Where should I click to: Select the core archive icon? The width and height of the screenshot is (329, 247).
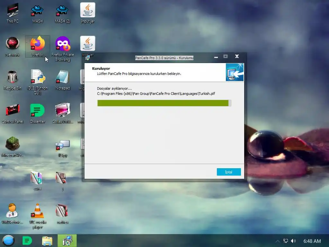coord(37,181)
